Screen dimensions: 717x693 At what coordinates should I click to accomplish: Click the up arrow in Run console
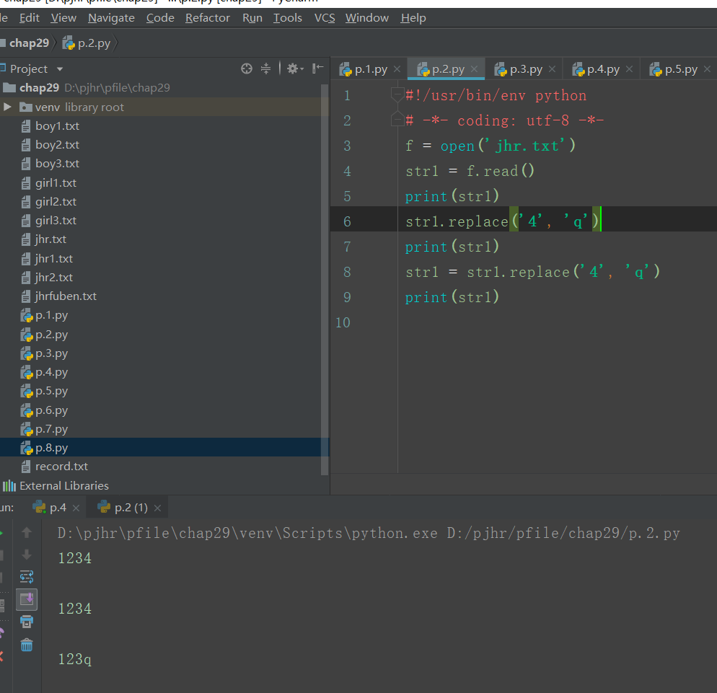(x=27, y=533)
